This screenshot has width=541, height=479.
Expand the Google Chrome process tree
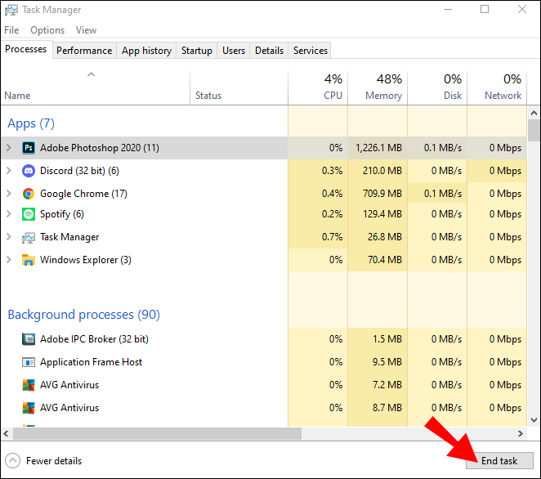pyautogui.click(x=8, y=194)
